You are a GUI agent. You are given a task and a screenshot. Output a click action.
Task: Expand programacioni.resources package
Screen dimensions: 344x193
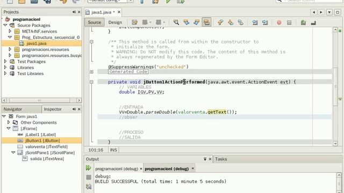(x=10, y=49)
